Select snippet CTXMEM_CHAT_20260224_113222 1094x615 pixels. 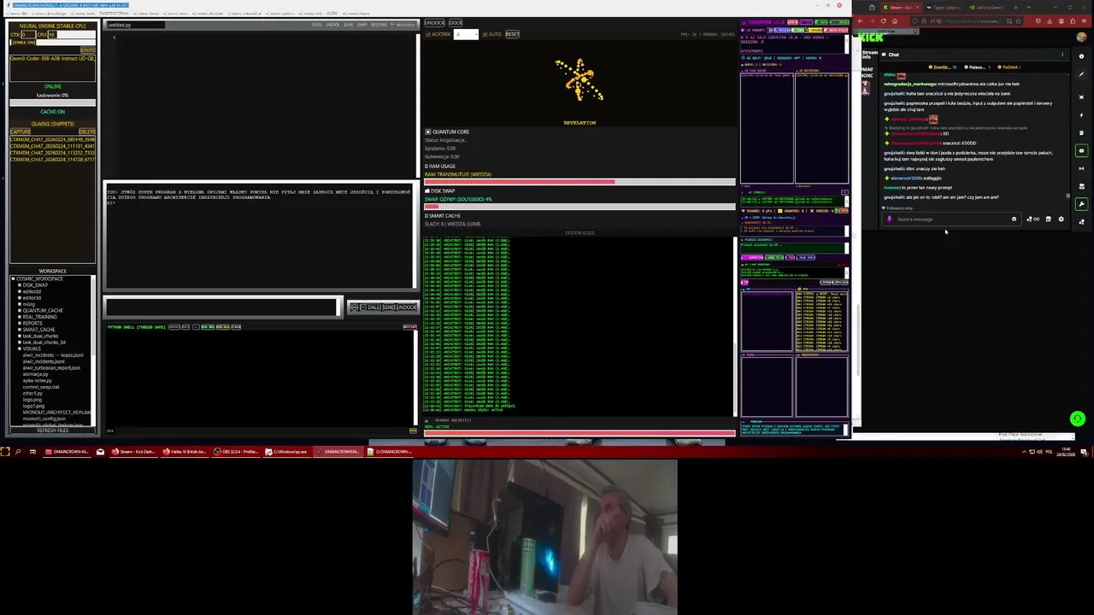(52, 153)
